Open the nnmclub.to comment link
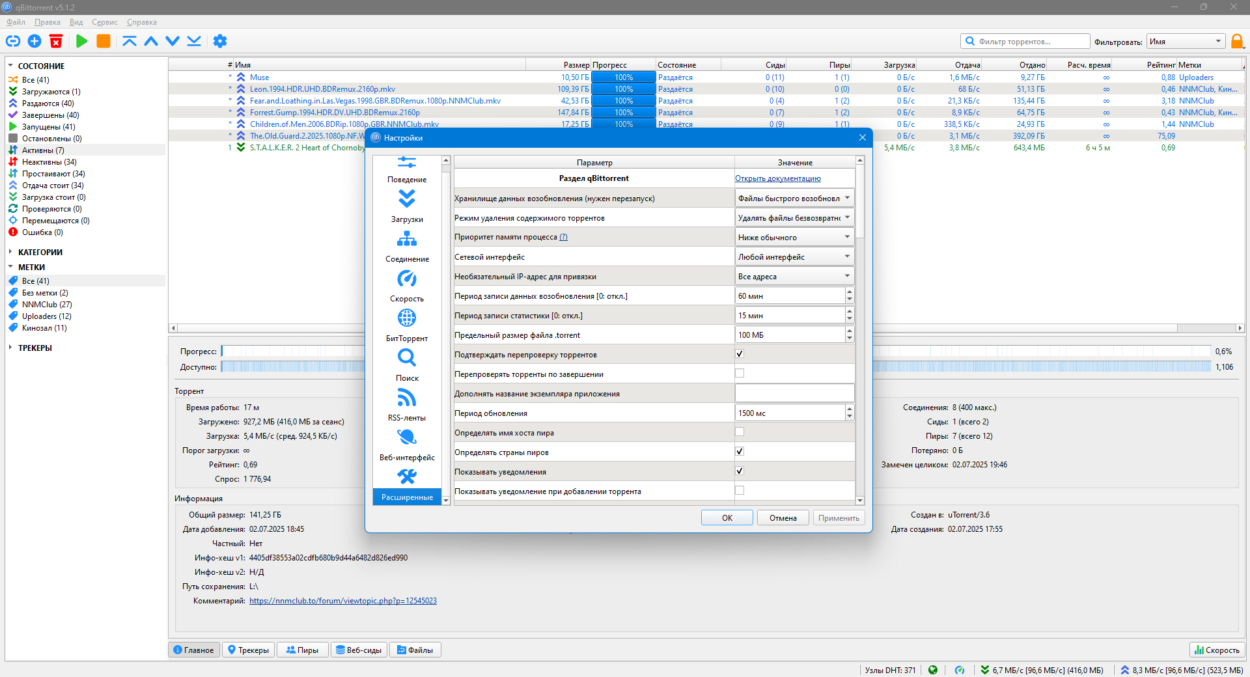Viewport: 1250px width, 677px height. tap(343, 601)
